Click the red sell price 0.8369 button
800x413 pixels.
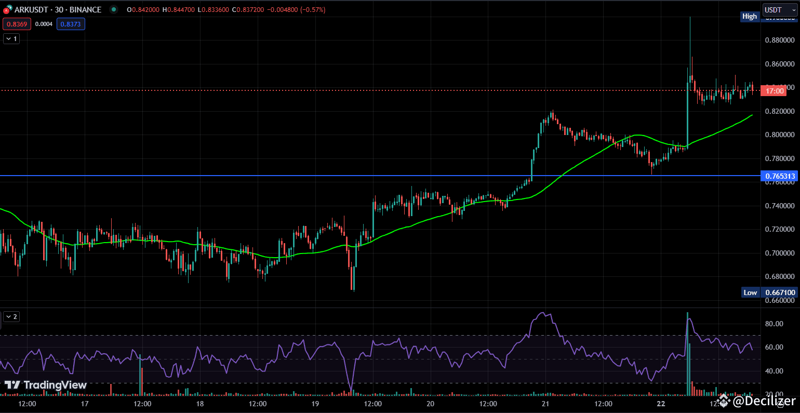(x=17, y=23)
